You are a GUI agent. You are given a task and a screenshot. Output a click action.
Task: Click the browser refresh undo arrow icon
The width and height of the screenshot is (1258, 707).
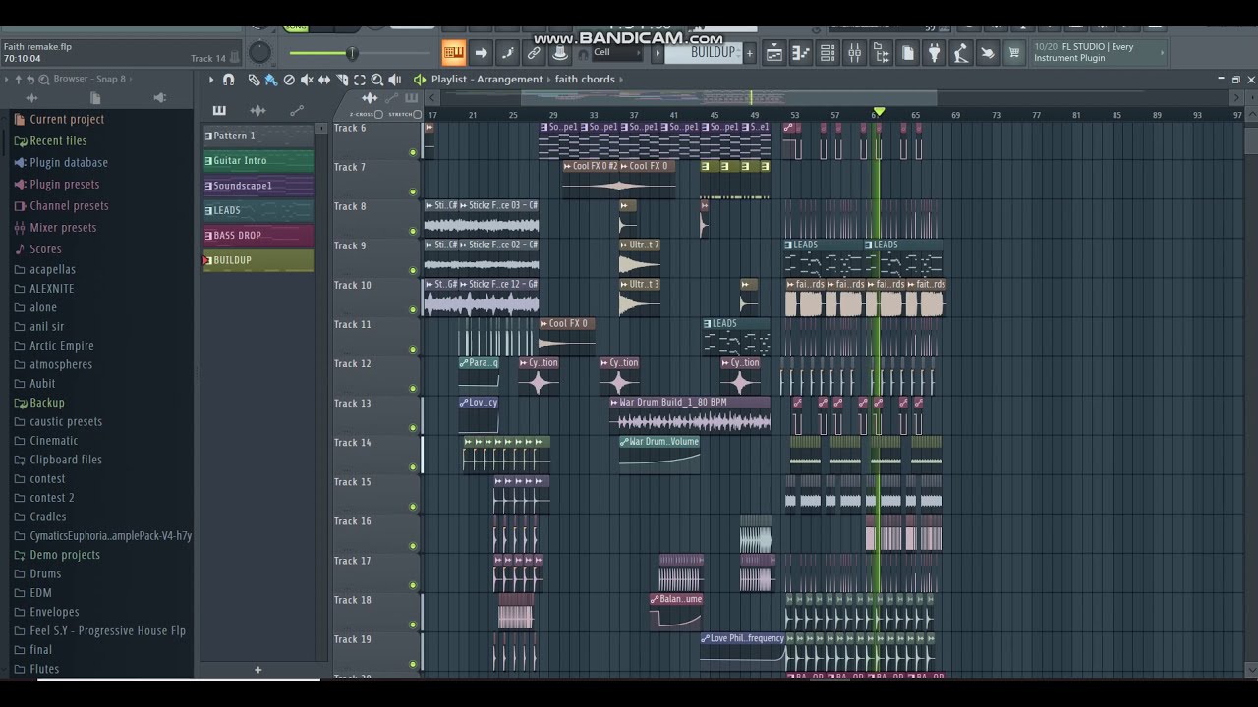point(29,79)
